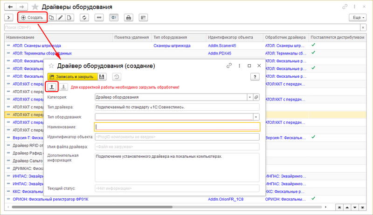
Task: Upload driver handler with the up-arrow icon
Action: (x=52, y=87)
